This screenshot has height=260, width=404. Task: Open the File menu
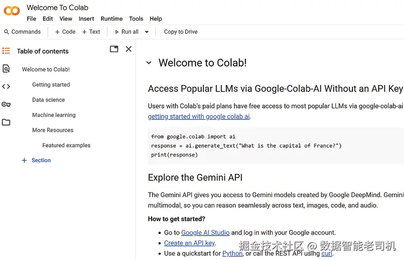[x=31, y=19]
